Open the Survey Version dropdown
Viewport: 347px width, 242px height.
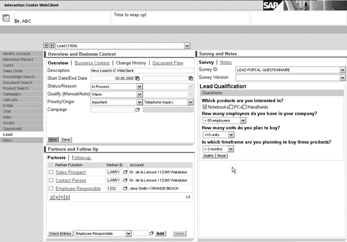[343, 78]
